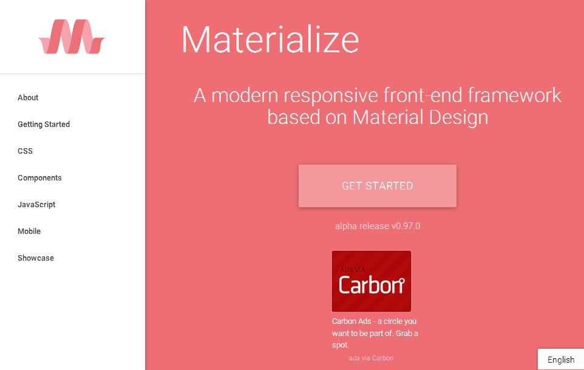Open the English language selector
584x370 pixels.
[x=560, y=360]
